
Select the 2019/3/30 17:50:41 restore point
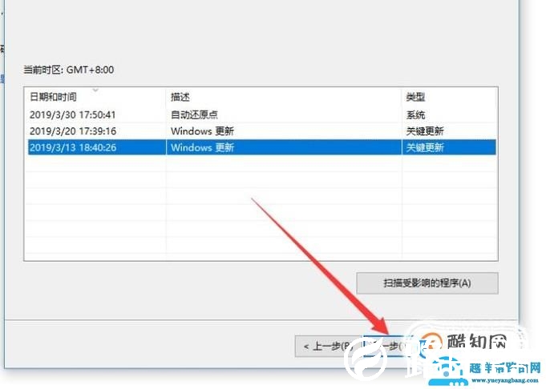coord(73,114)
